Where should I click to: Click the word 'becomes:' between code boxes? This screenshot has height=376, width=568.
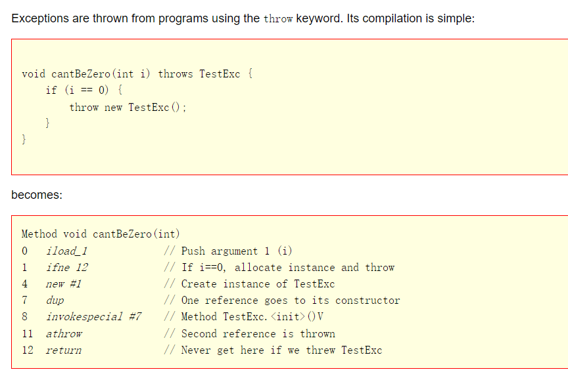pyautogui.click(x=37, y=196)
